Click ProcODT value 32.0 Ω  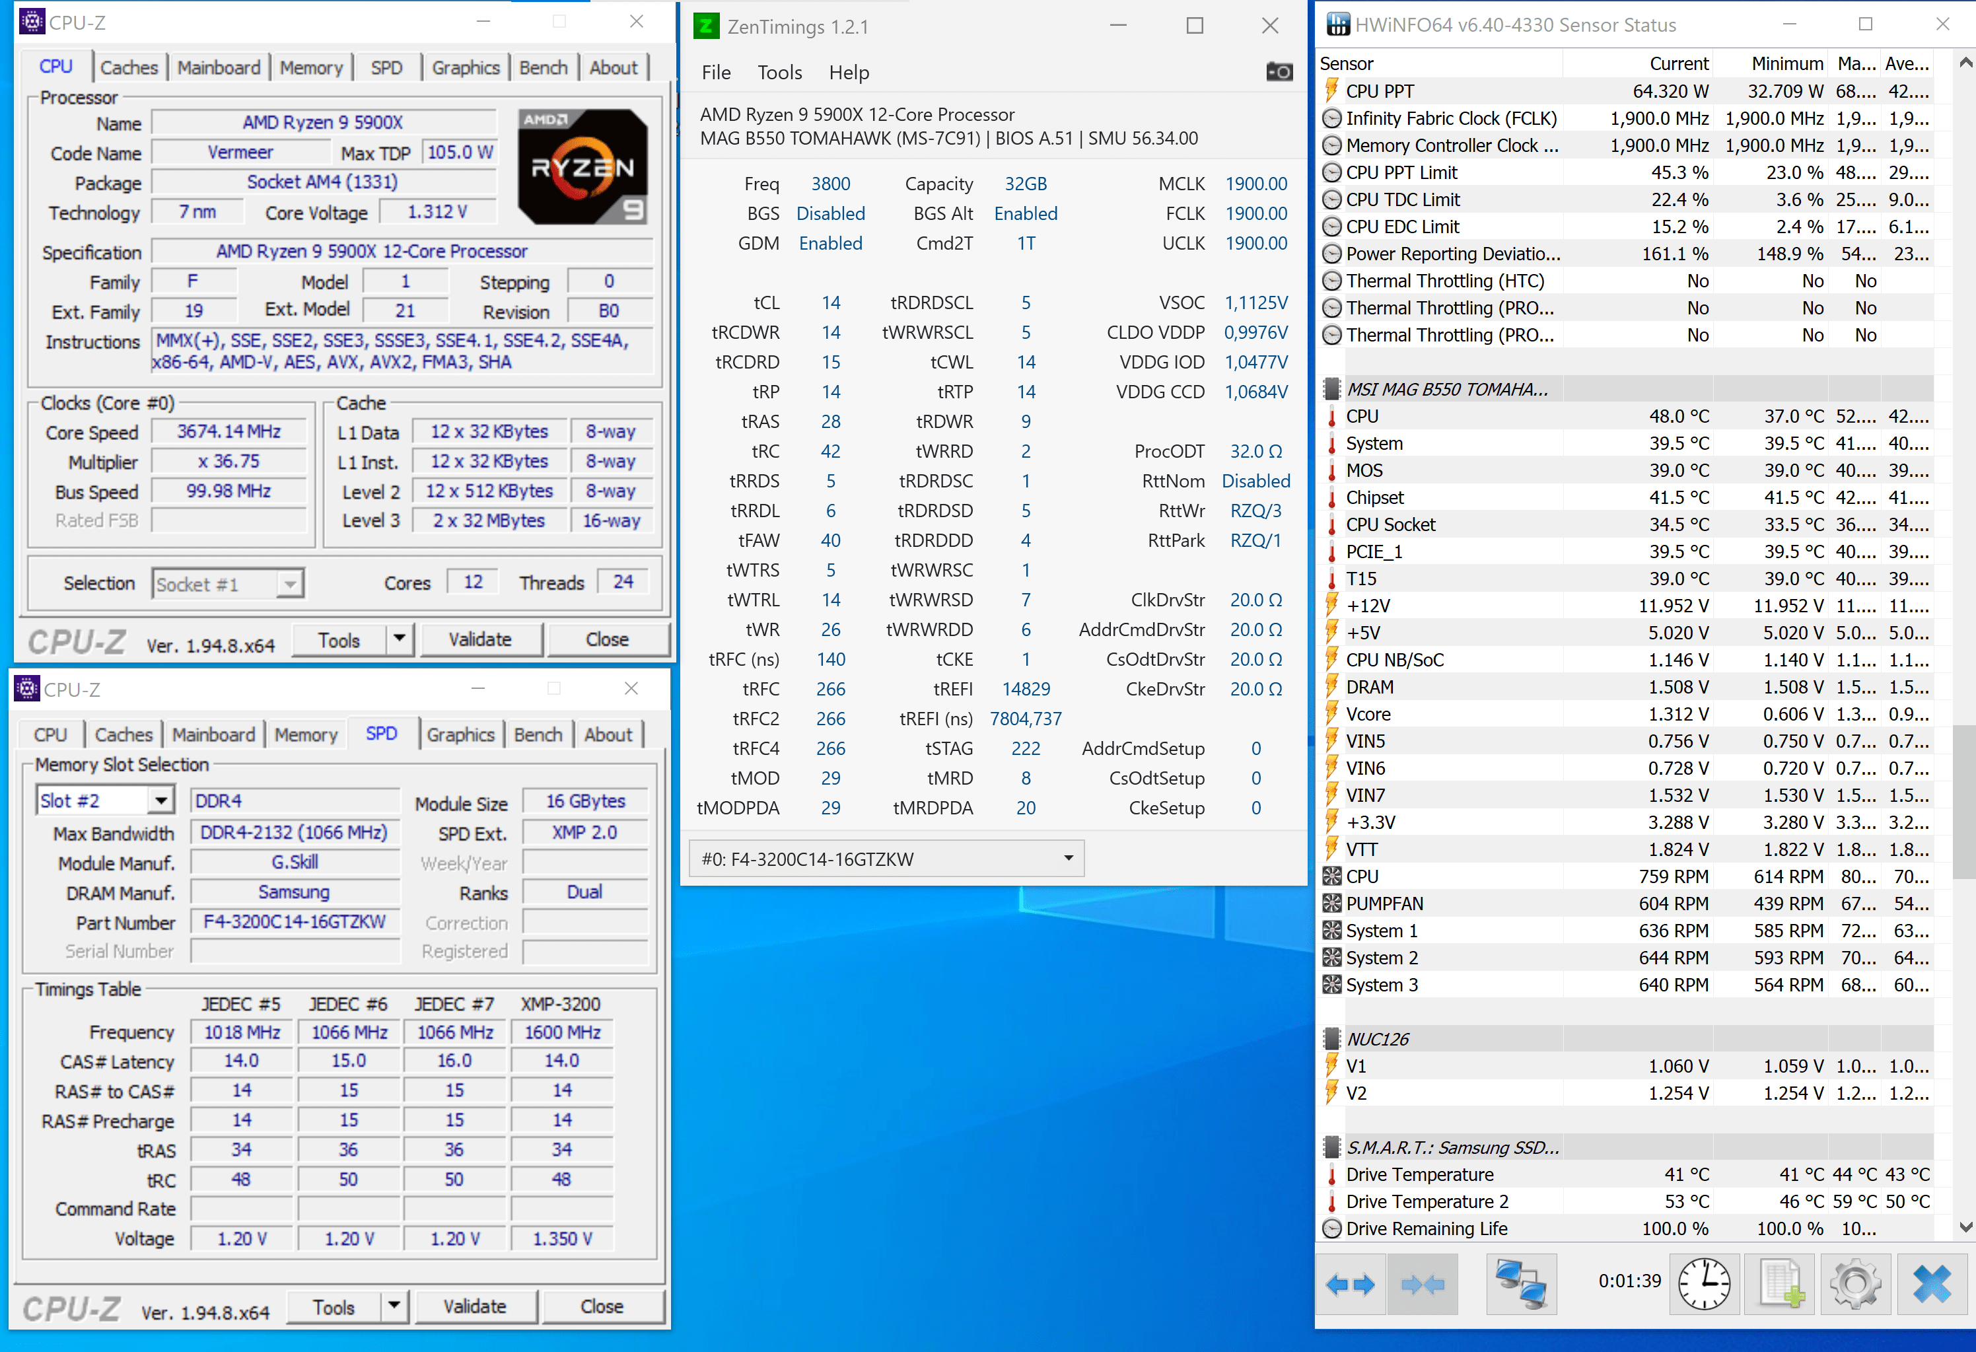click(x=1256, y=452)
